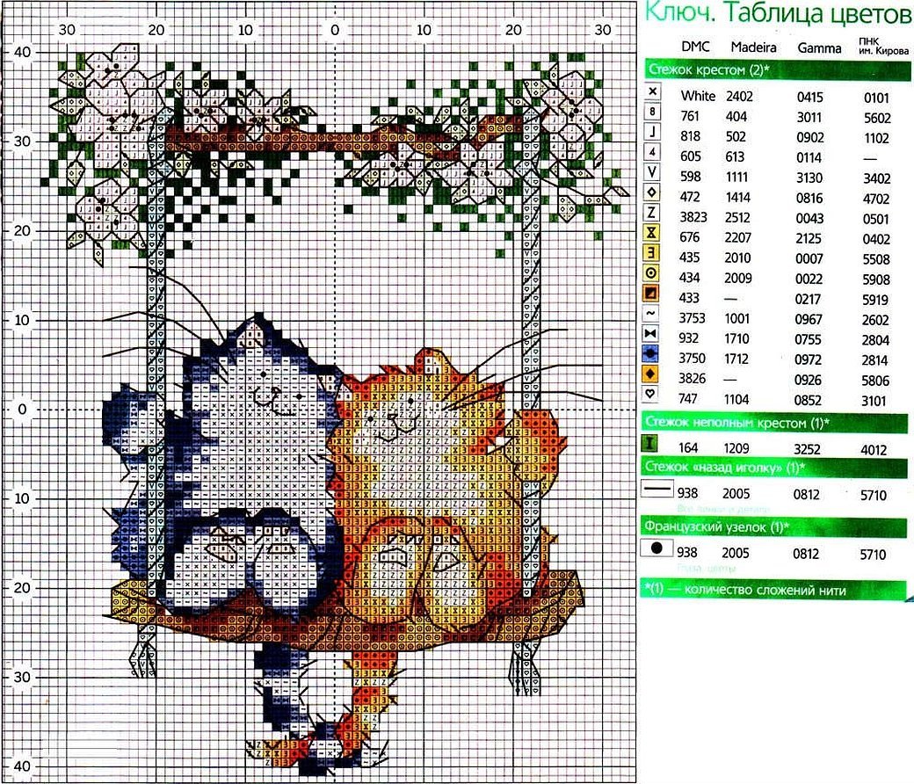Click the Gamma column heading

(816, 47)
